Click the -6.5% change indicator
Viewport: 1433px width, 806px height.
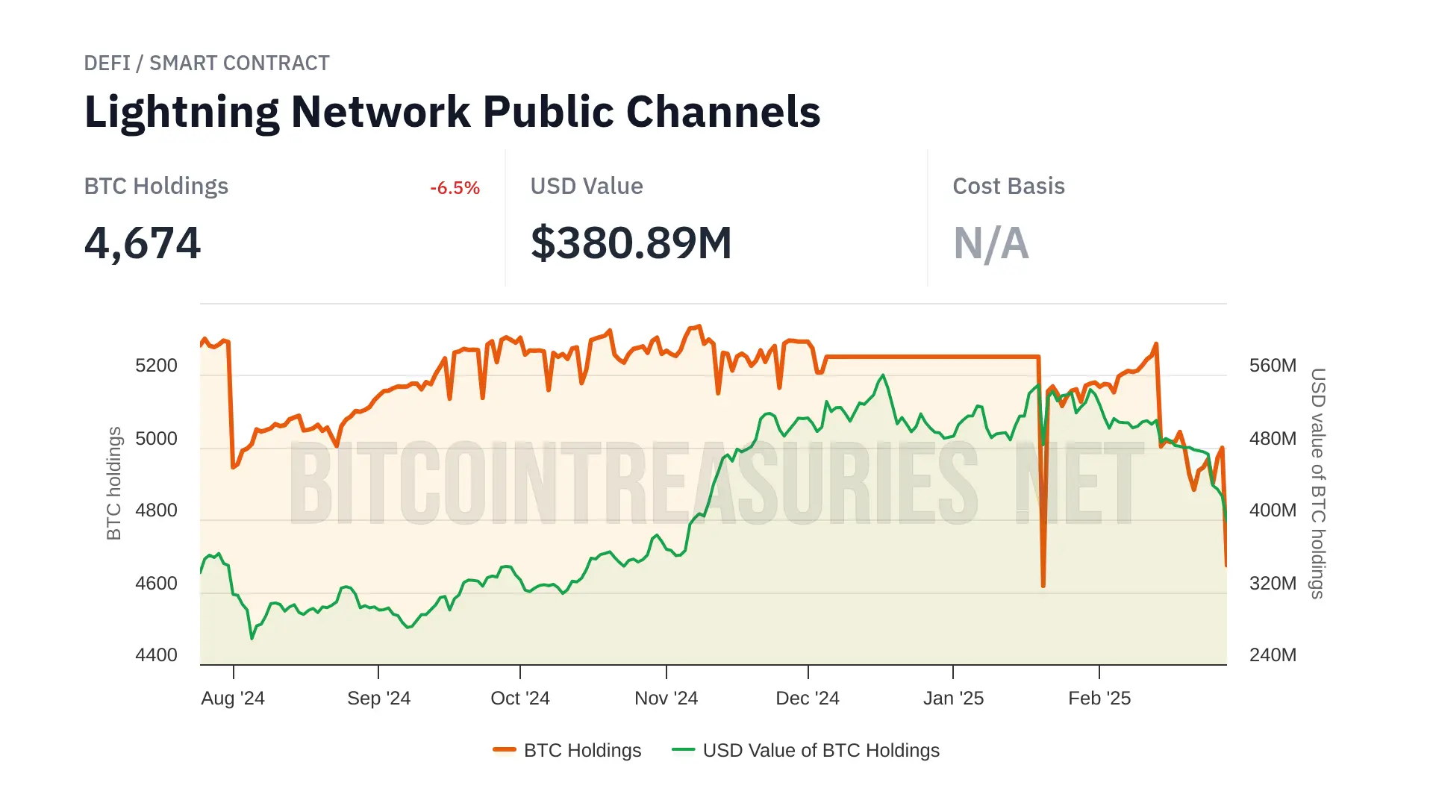[x=455, y=188]
